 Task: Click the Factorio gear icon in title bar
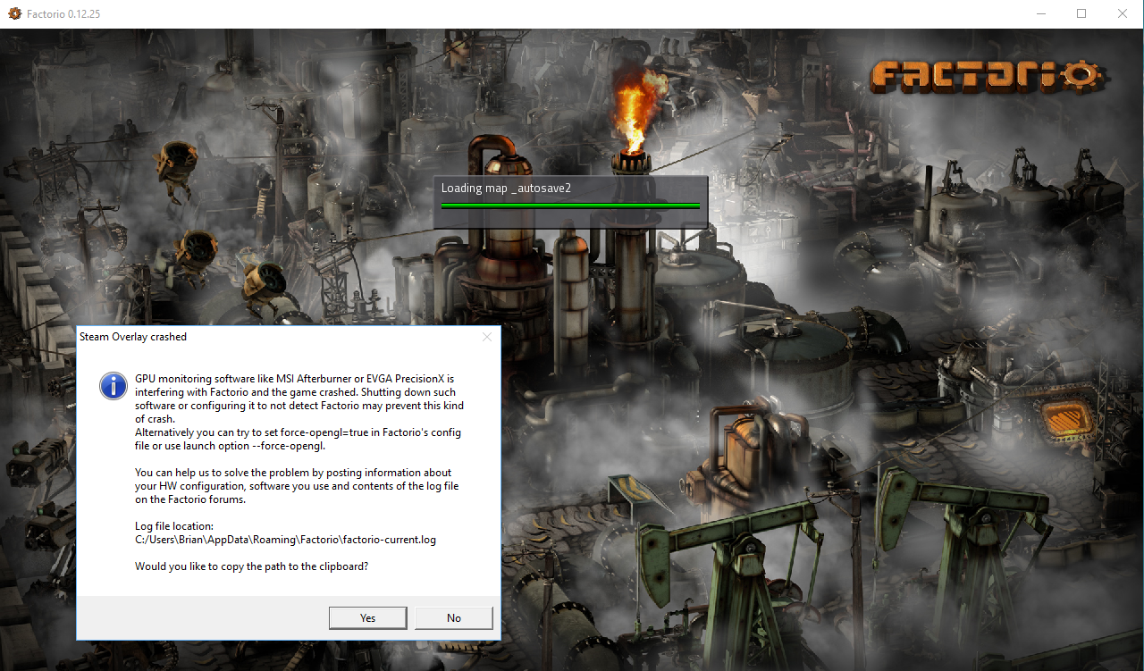[14, 14]
